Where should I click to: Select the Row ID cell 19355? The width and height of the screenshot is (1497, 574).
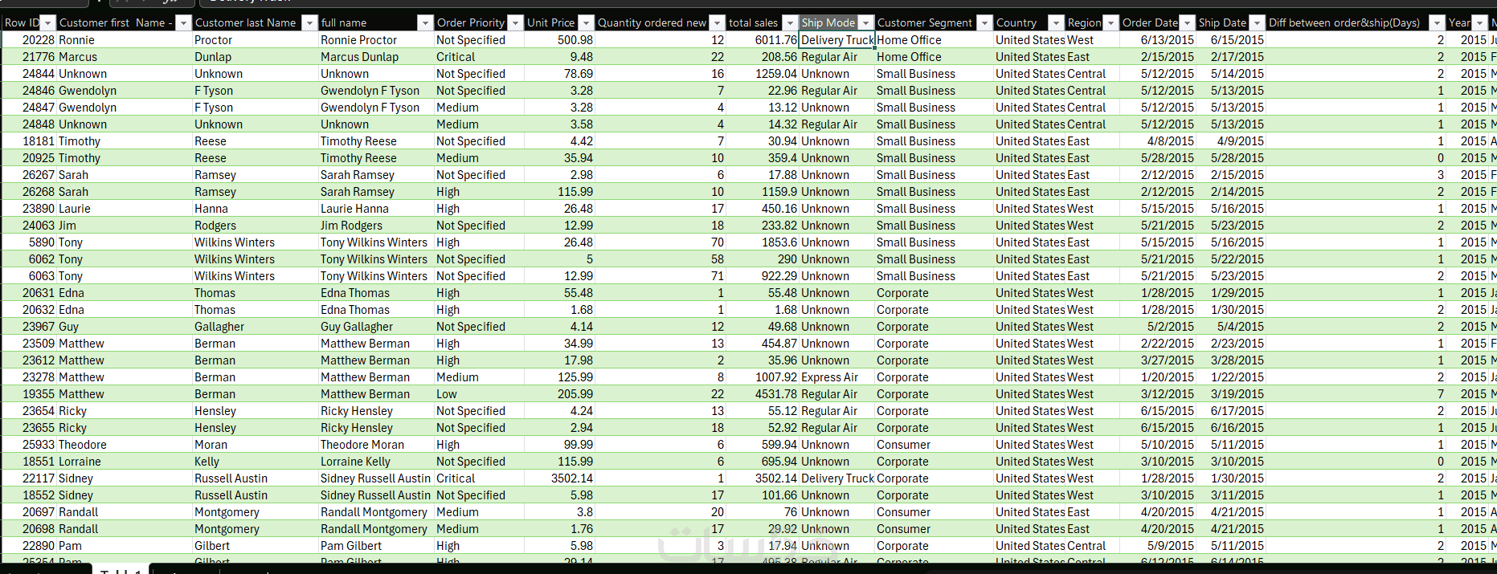click(x=30, y=394)
